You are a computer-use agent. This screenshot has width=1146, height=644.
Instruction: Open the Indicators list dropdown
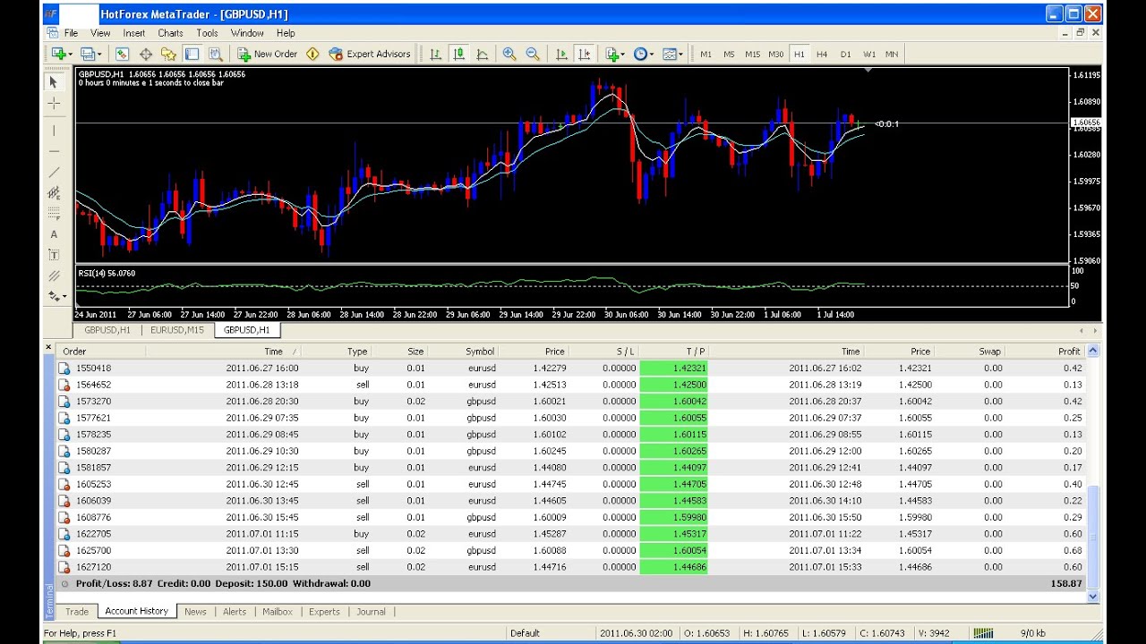(615, 54)
